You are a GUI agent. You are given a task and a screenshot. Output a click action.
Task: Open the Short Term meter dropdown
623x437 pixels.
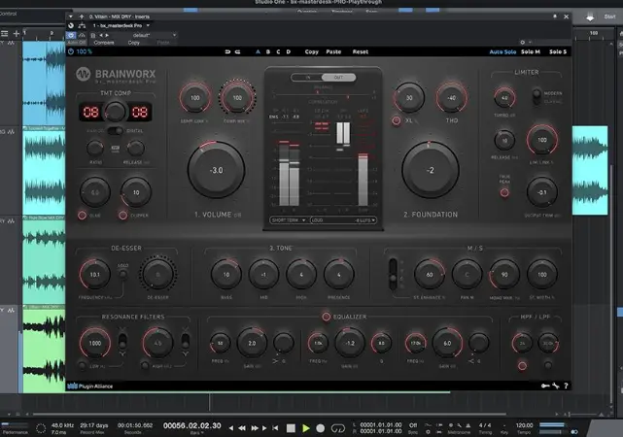point(290,220)
